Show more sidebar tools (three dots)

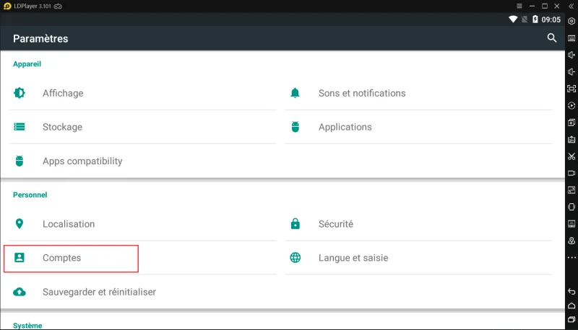571,258
